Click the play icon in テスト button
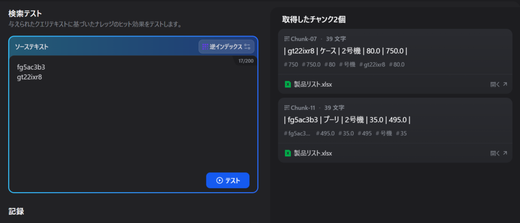 pyautogui.click(x=219, y=180)
